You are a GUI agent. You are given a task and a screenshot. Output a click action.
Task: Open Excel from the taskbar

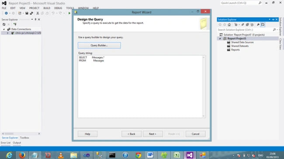pos(177,155)
